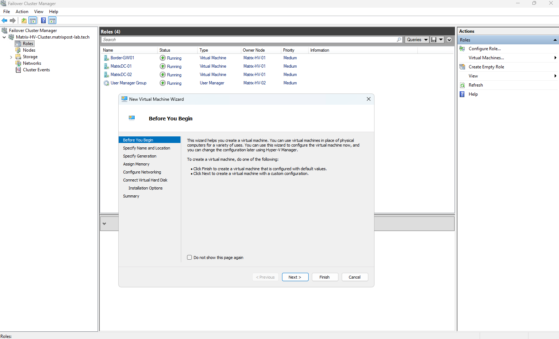Sort roles by Owner Node column
This screenshot has width=559, height=339.
click(261, 50)
